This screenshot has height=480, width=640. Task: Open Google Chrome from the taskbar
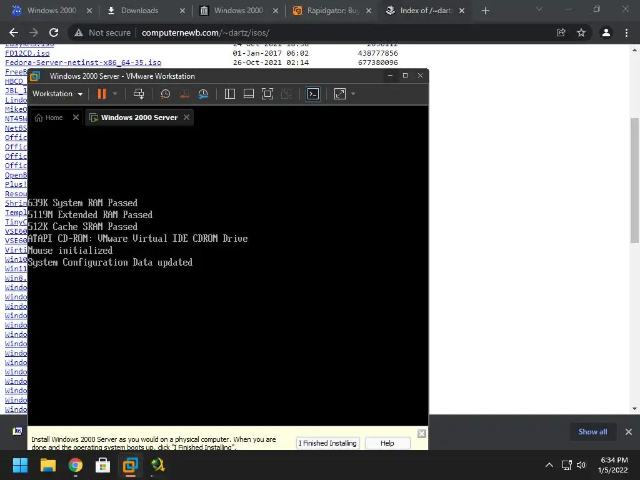[x=76, y=465]
